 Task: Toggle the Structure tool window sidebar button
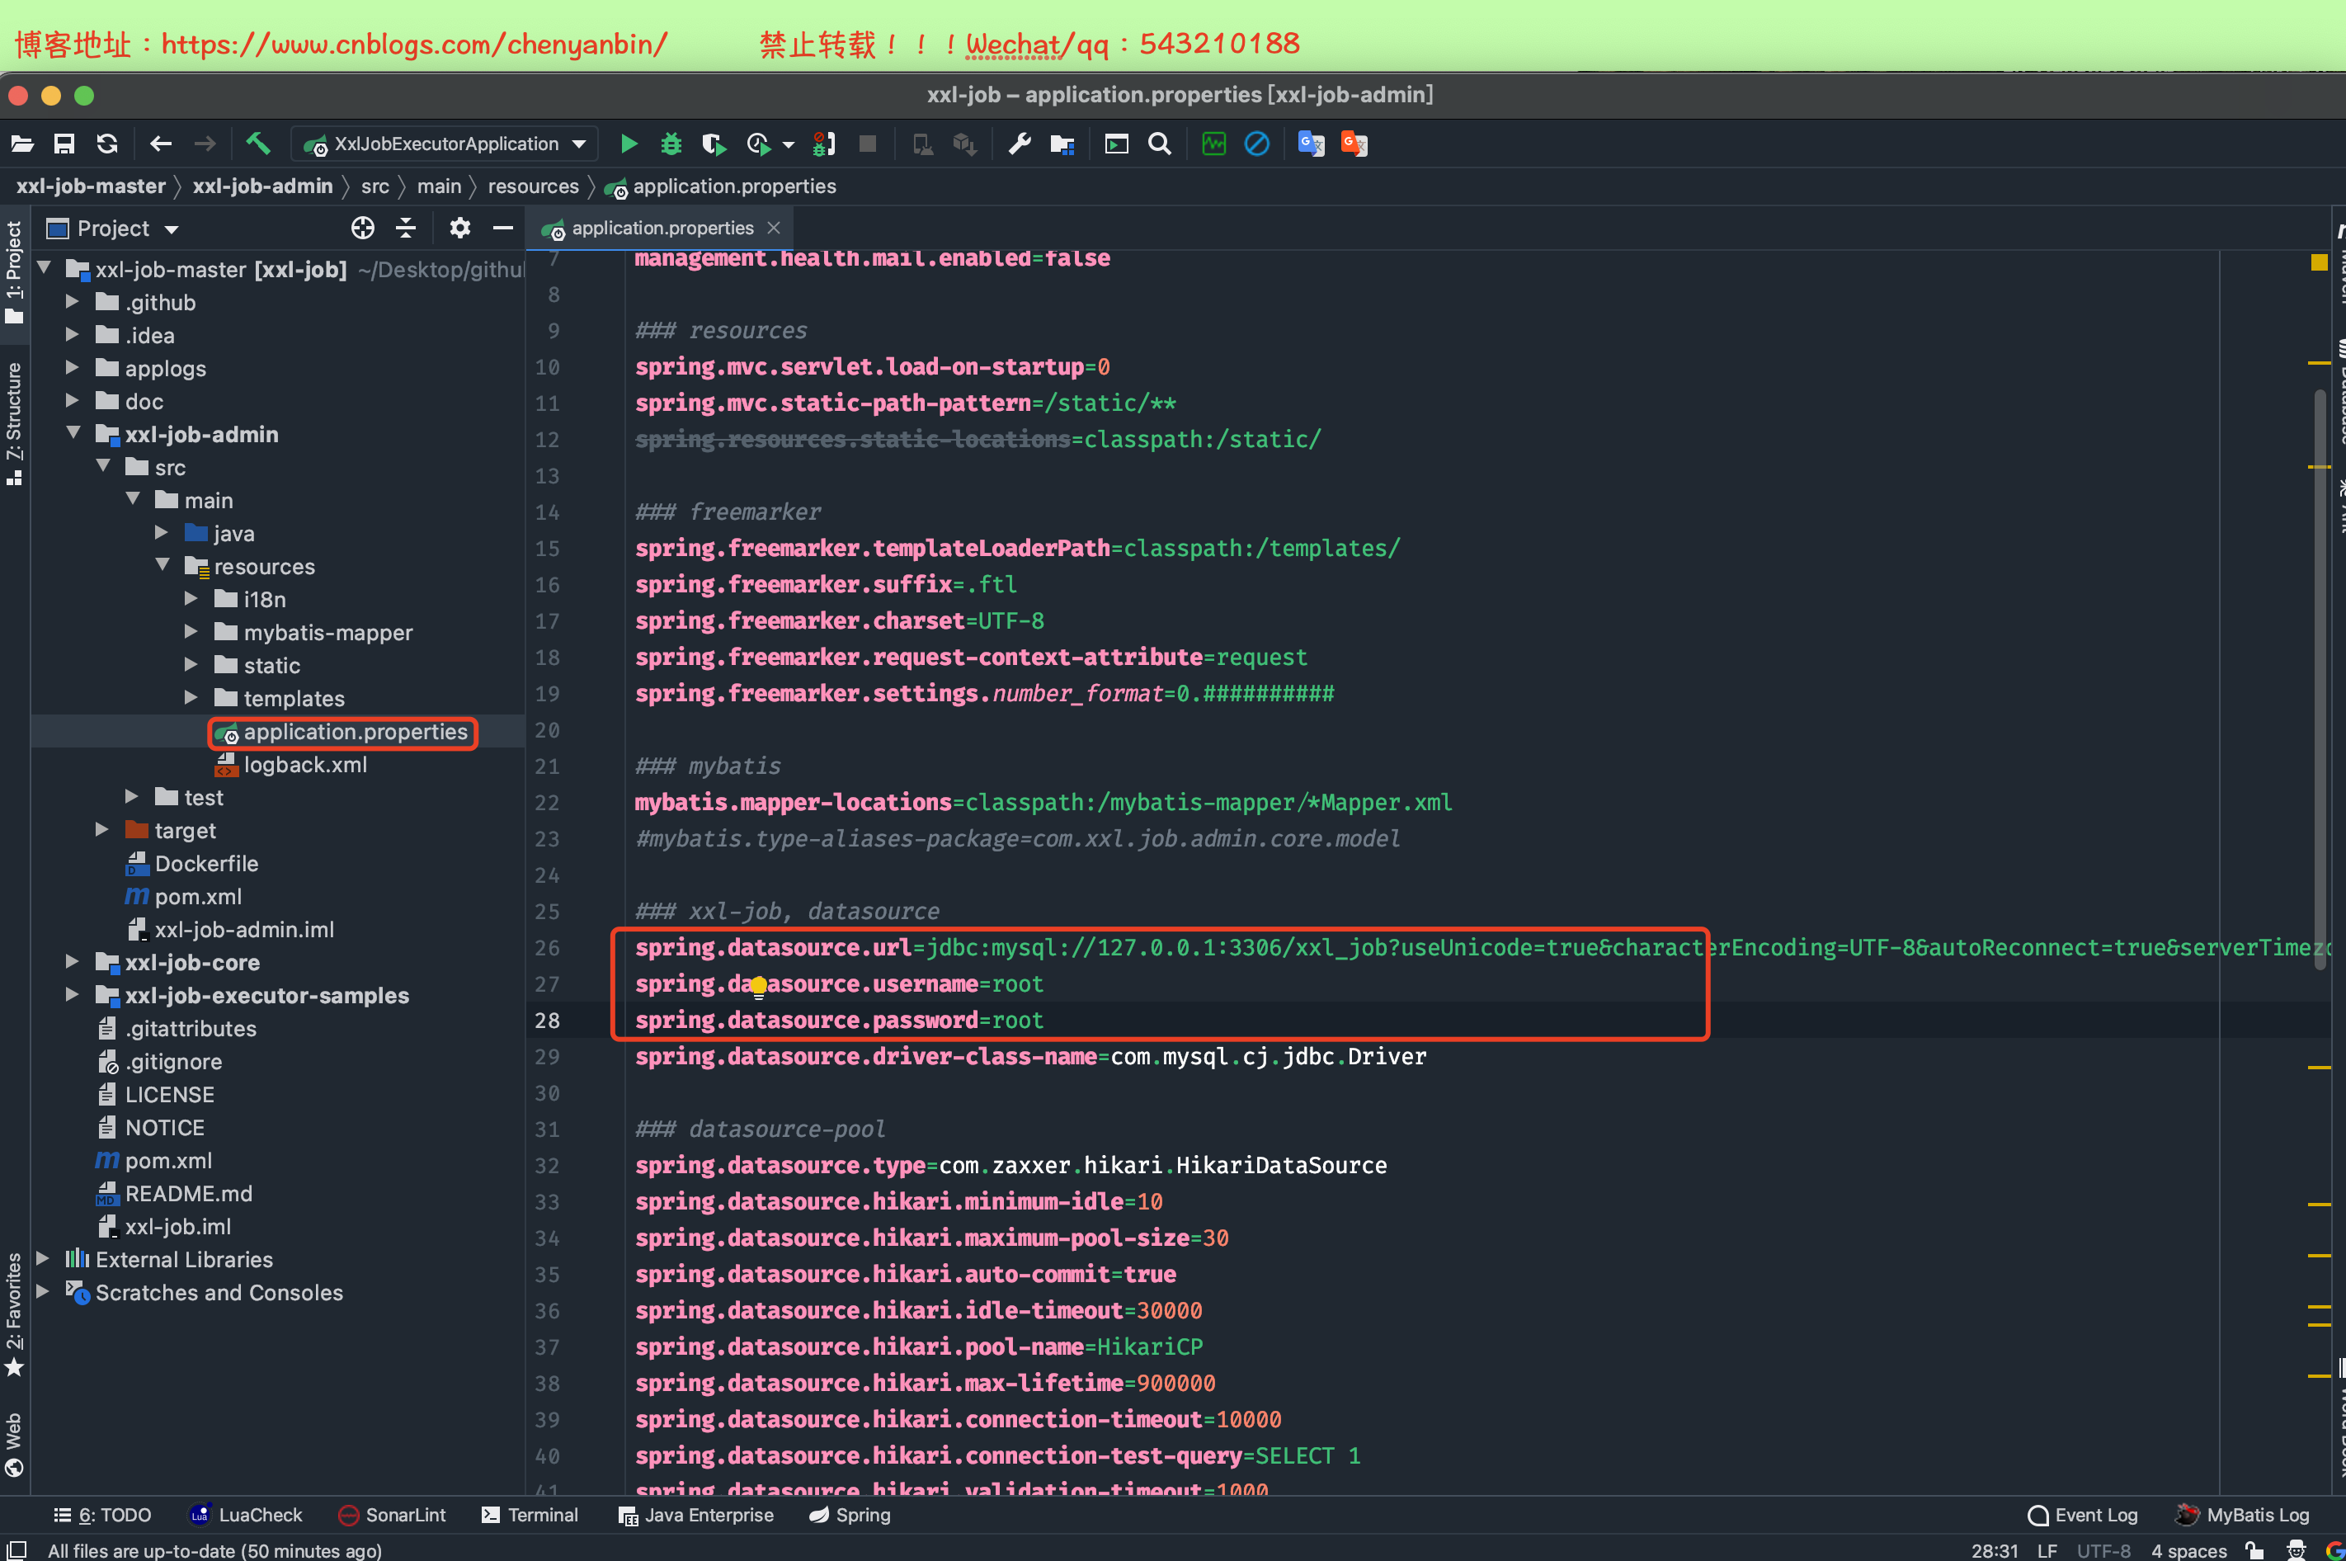pos(14,423)
